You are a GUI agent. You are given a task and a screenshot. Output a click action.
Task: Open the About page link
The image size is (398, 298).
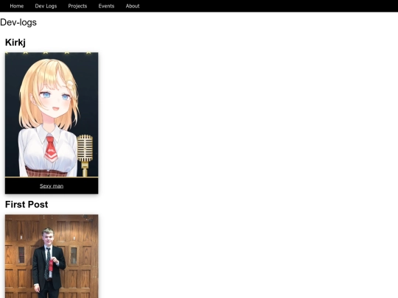133,6
